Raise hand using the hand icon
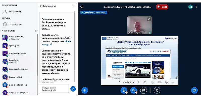The height and width of the screenshot is (97, 201). [x=157, y=90]
